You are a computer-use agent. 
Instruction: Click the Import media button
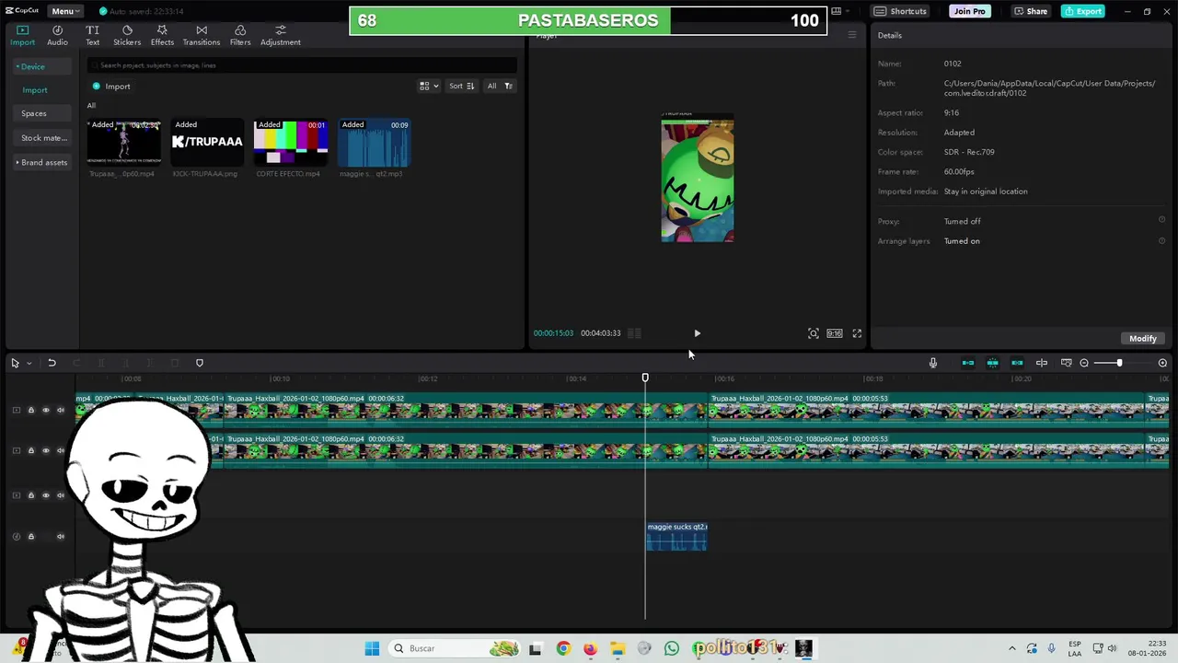[111, 87]
